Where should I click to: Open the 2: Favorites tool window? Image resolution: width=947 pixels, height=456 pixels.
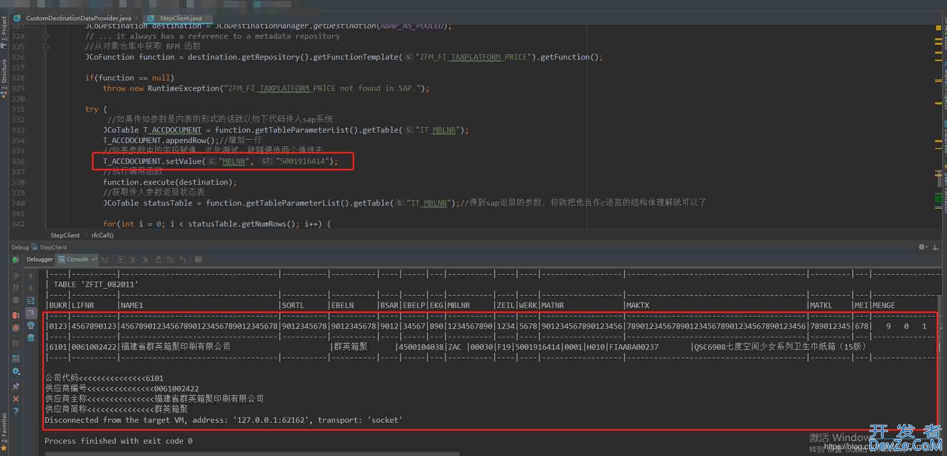point(4,432)
